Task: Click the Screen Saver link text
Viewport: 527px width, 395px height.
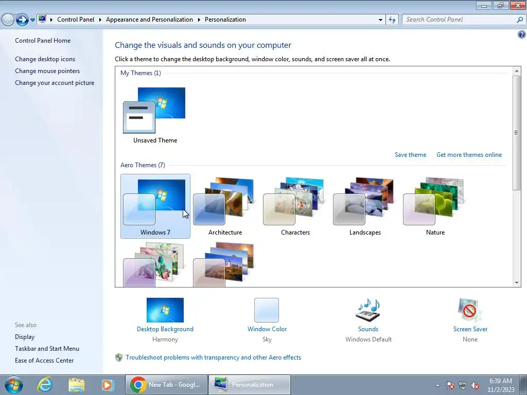Action: 470,329
